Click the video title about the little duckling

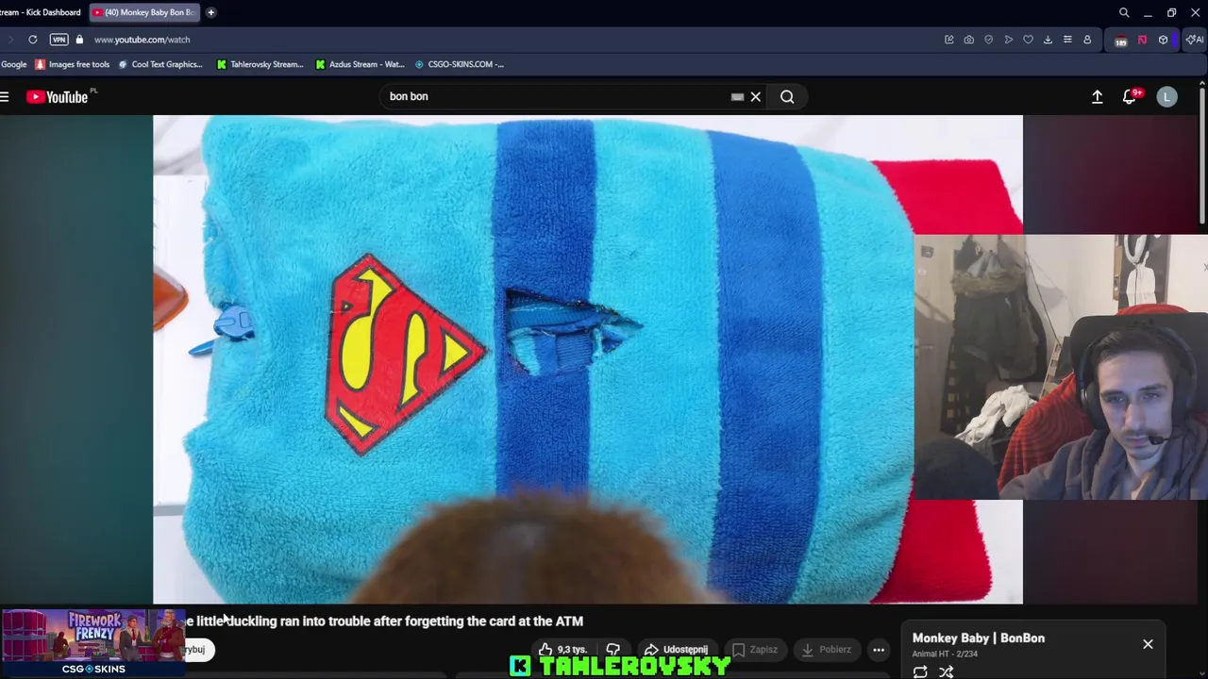tap(384, 621)
